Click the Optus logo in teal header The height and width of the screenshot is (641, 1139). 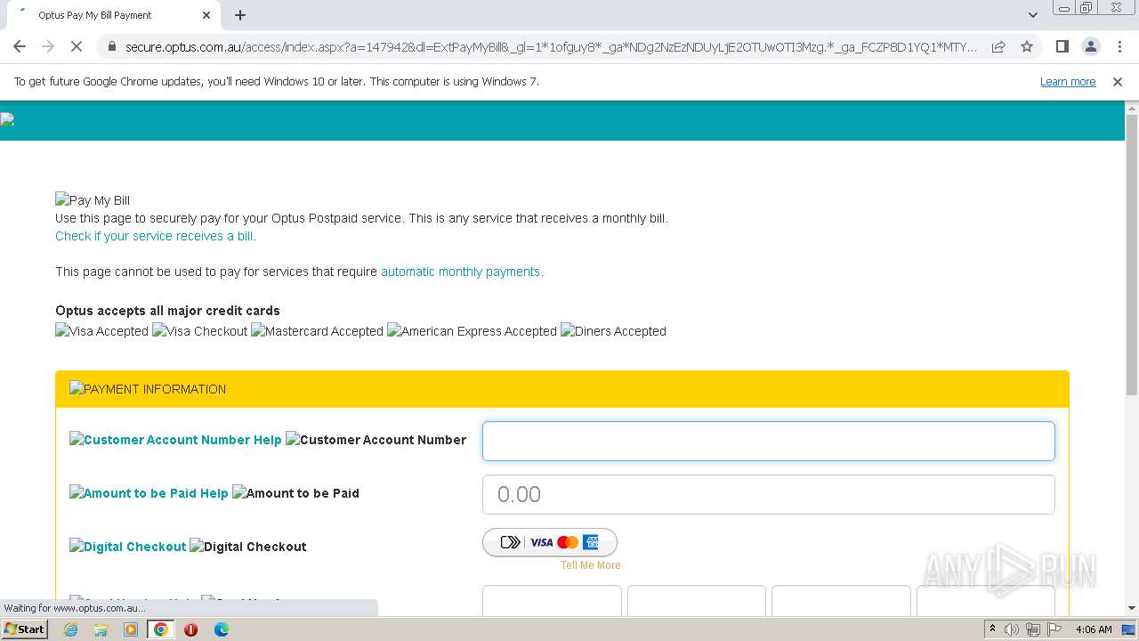click(7, 120)
